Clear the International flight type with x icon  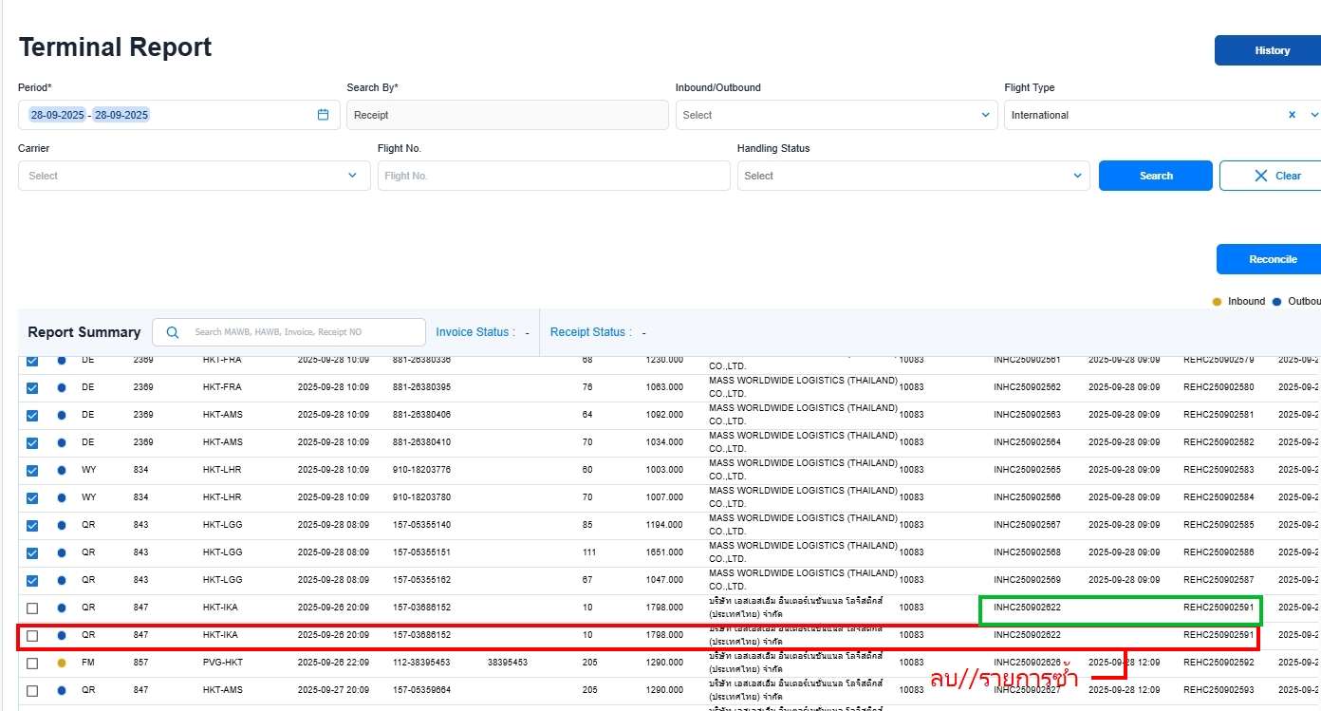1292,115
